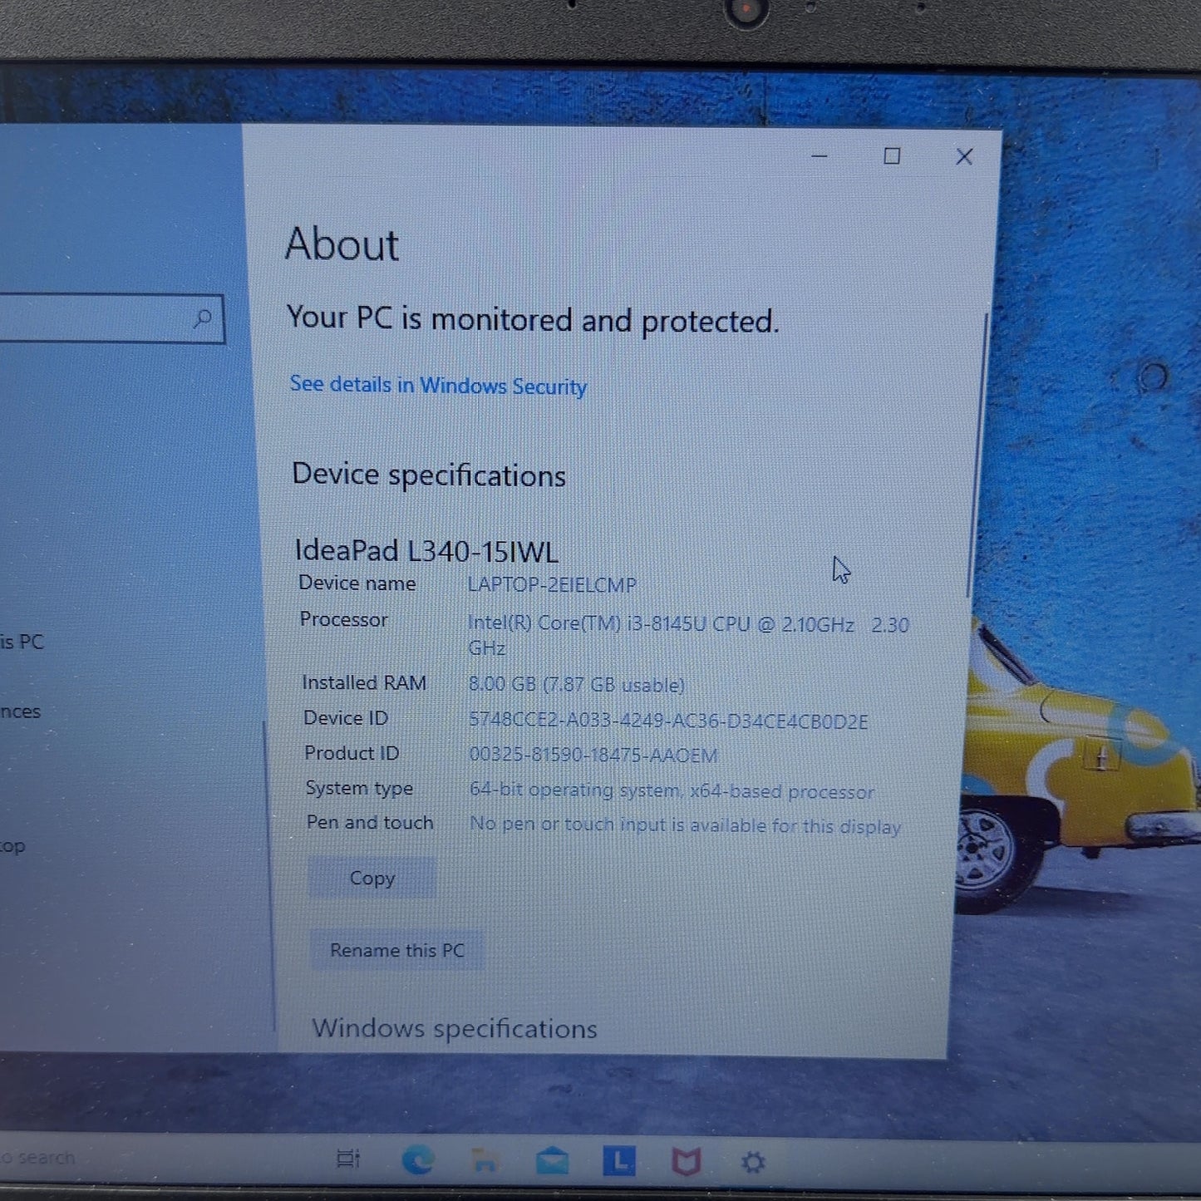Open the Mail app icon

tap(553, 1161)
